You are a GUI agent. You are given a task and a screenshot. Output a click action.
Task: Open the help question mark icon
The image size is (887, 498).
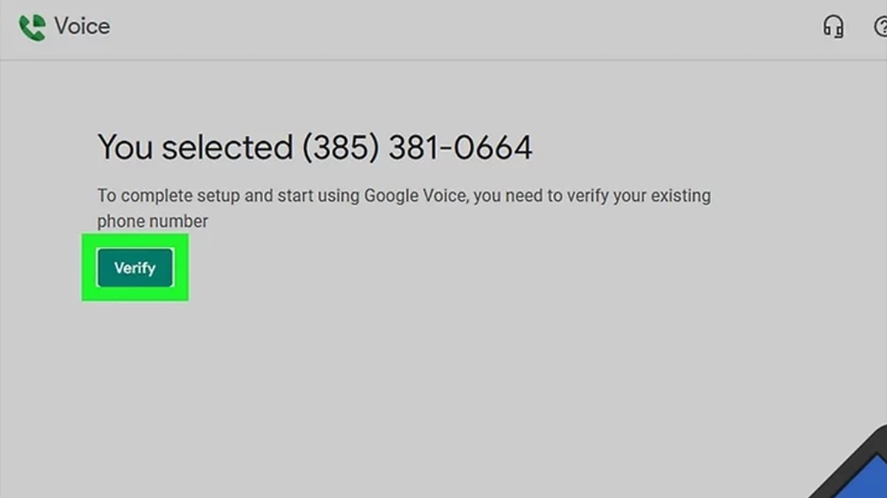[x=880, y=27]
